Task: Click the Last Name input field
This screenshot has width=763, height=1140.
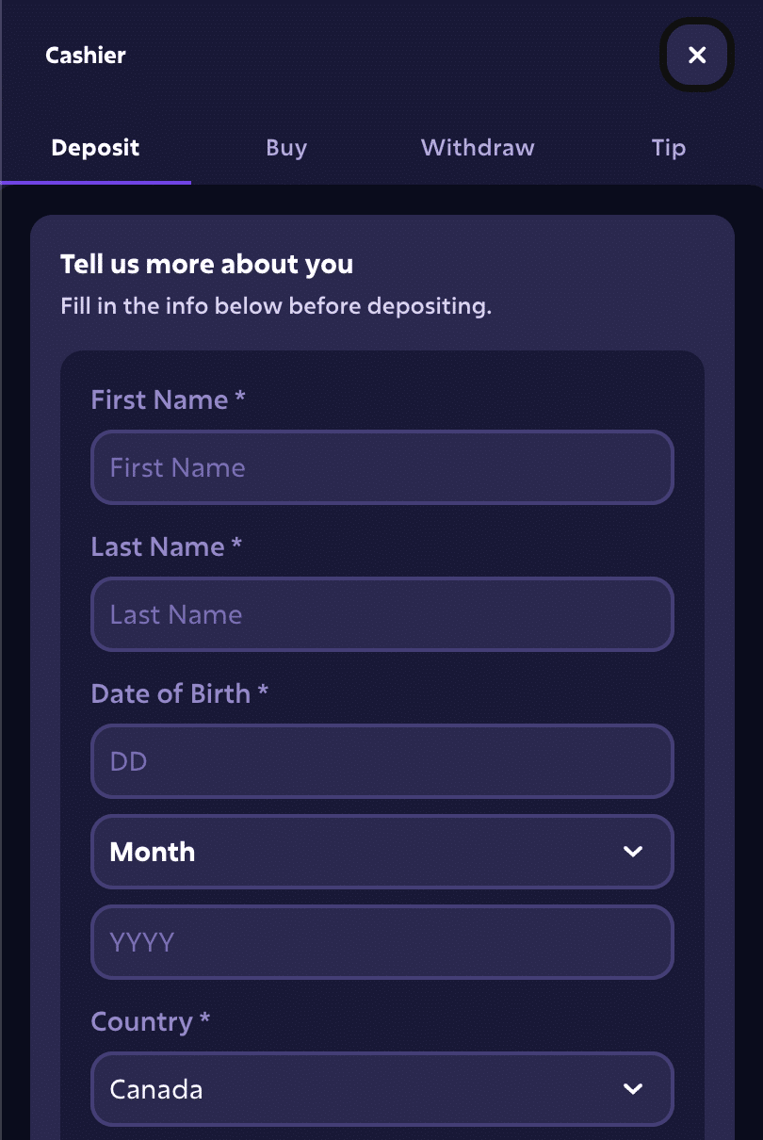Action: 381,613
